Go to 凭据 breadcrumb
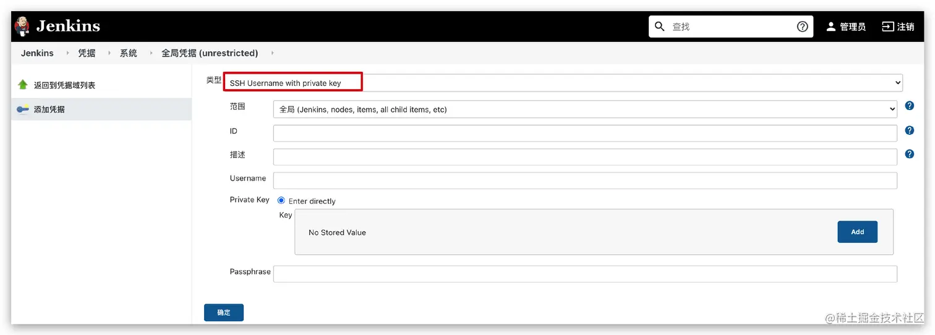 [x=87, y=53]
